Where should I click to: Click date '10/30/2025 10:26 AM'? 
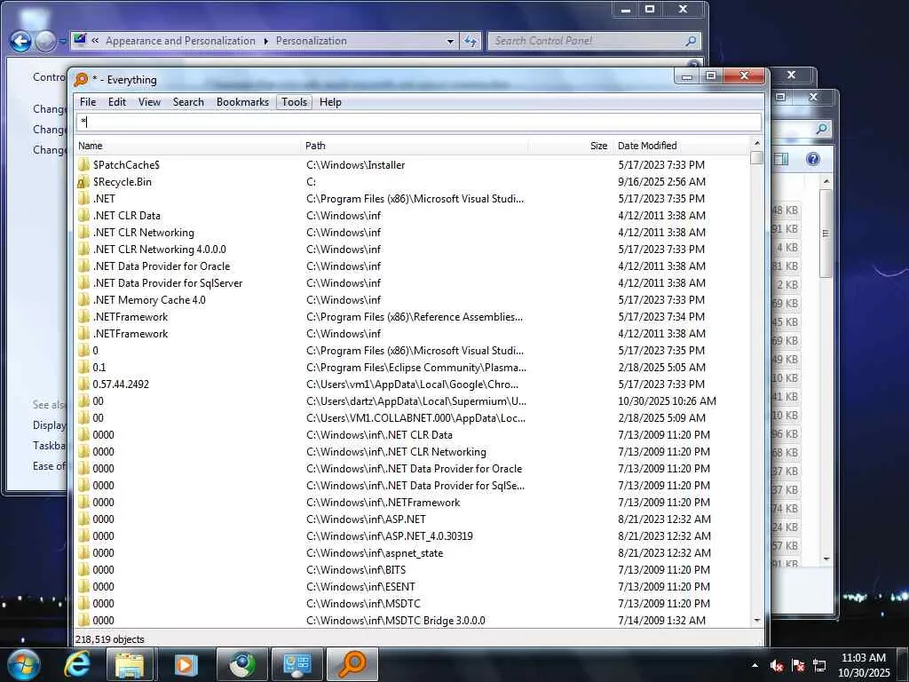pos(668,400)
